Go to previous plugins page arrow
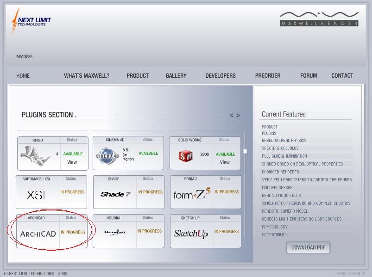The image size is (372, 277). 232,116
